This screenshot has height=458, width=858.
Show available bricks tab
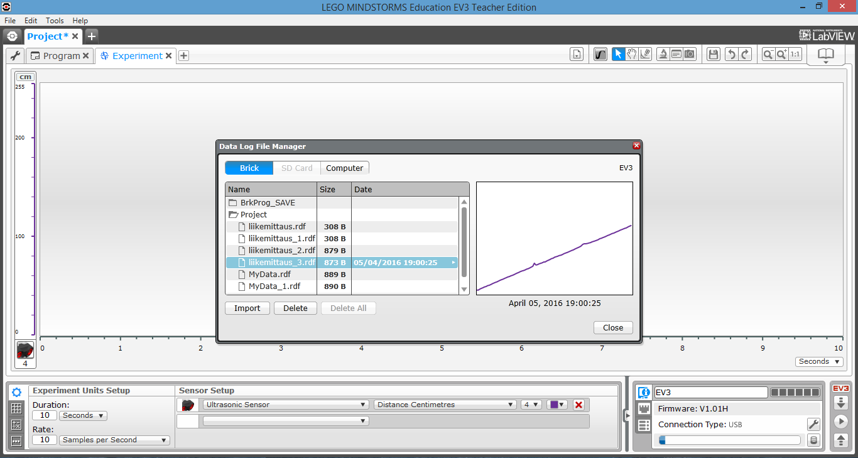(644, 425)
